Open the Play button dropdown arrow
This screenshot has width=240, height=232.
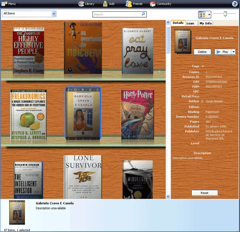coord(233,52)
